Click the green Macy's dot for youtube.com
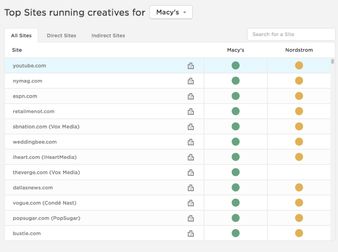The image size is (338, 252). coord(235,66)
